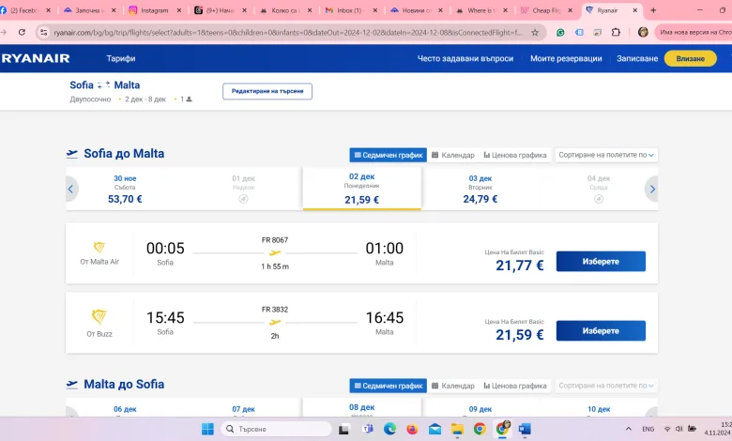Show next dates with right arrow
This screenshot has height=441, width=732.
tap(651, 190)
